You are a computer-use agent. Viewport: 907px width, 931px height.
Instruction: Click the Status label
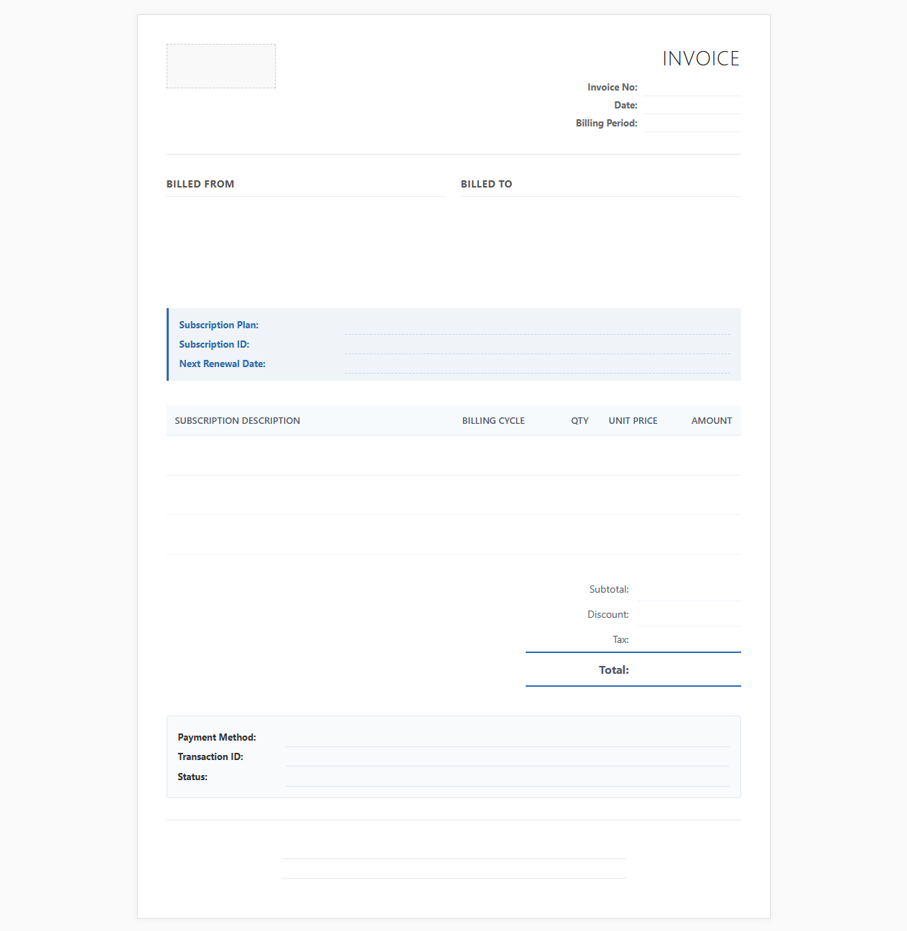click(192, 777)
